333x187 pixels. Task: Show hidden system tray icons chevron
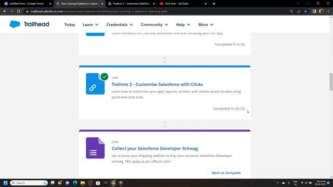point(277,183)
